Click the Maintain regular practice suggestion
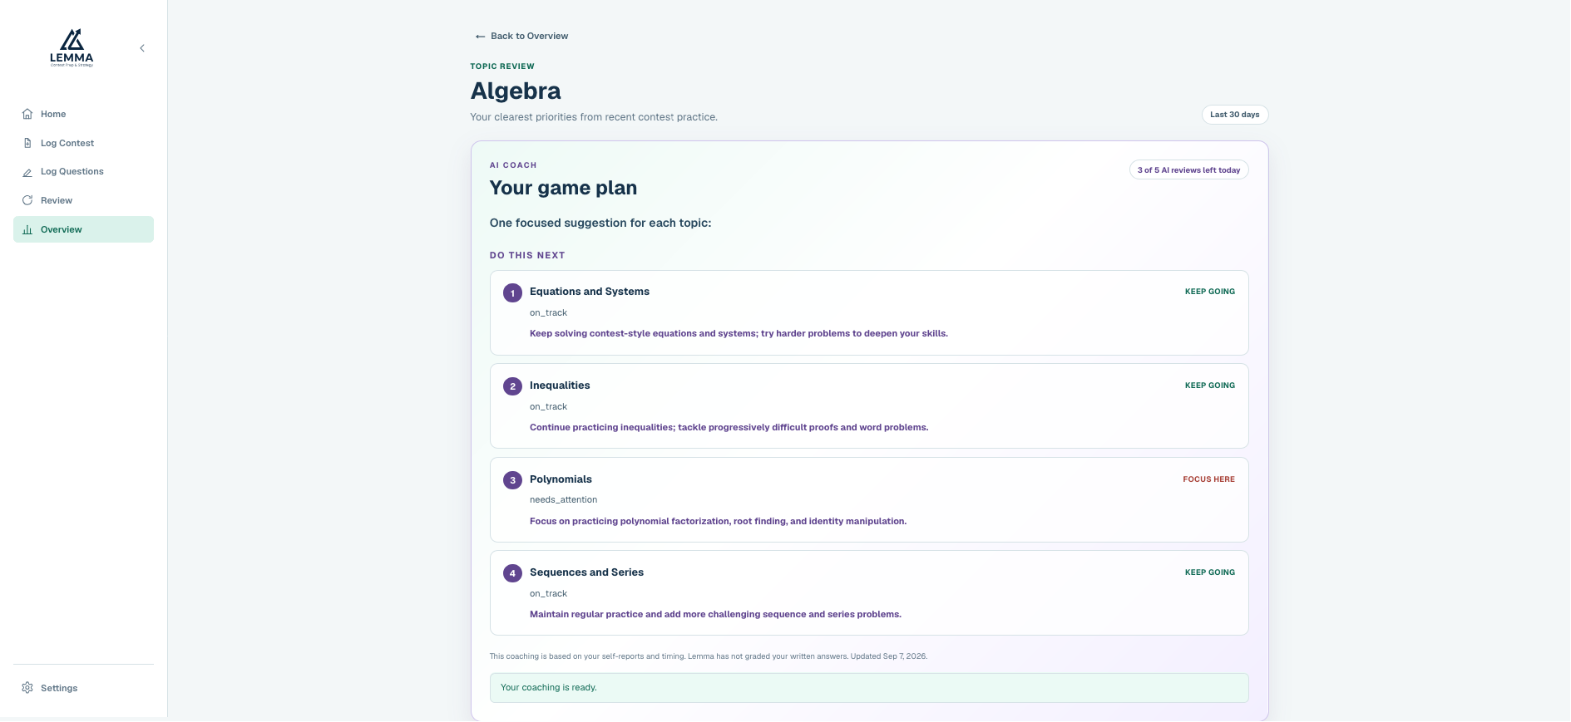This screenshot has height=722, width=1571. 715,615
